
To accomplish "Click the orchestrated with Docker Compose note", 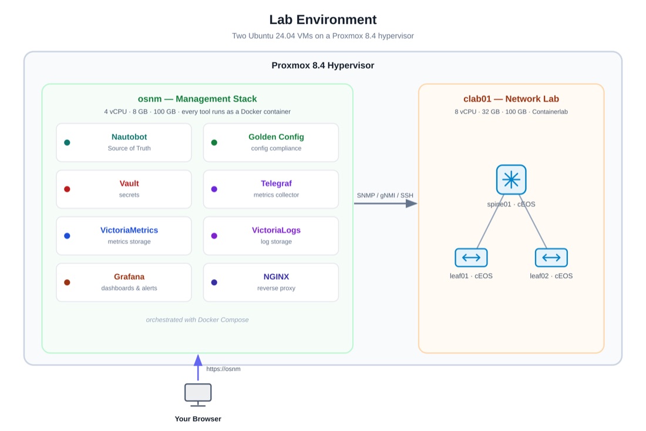I will pos(197,320).
